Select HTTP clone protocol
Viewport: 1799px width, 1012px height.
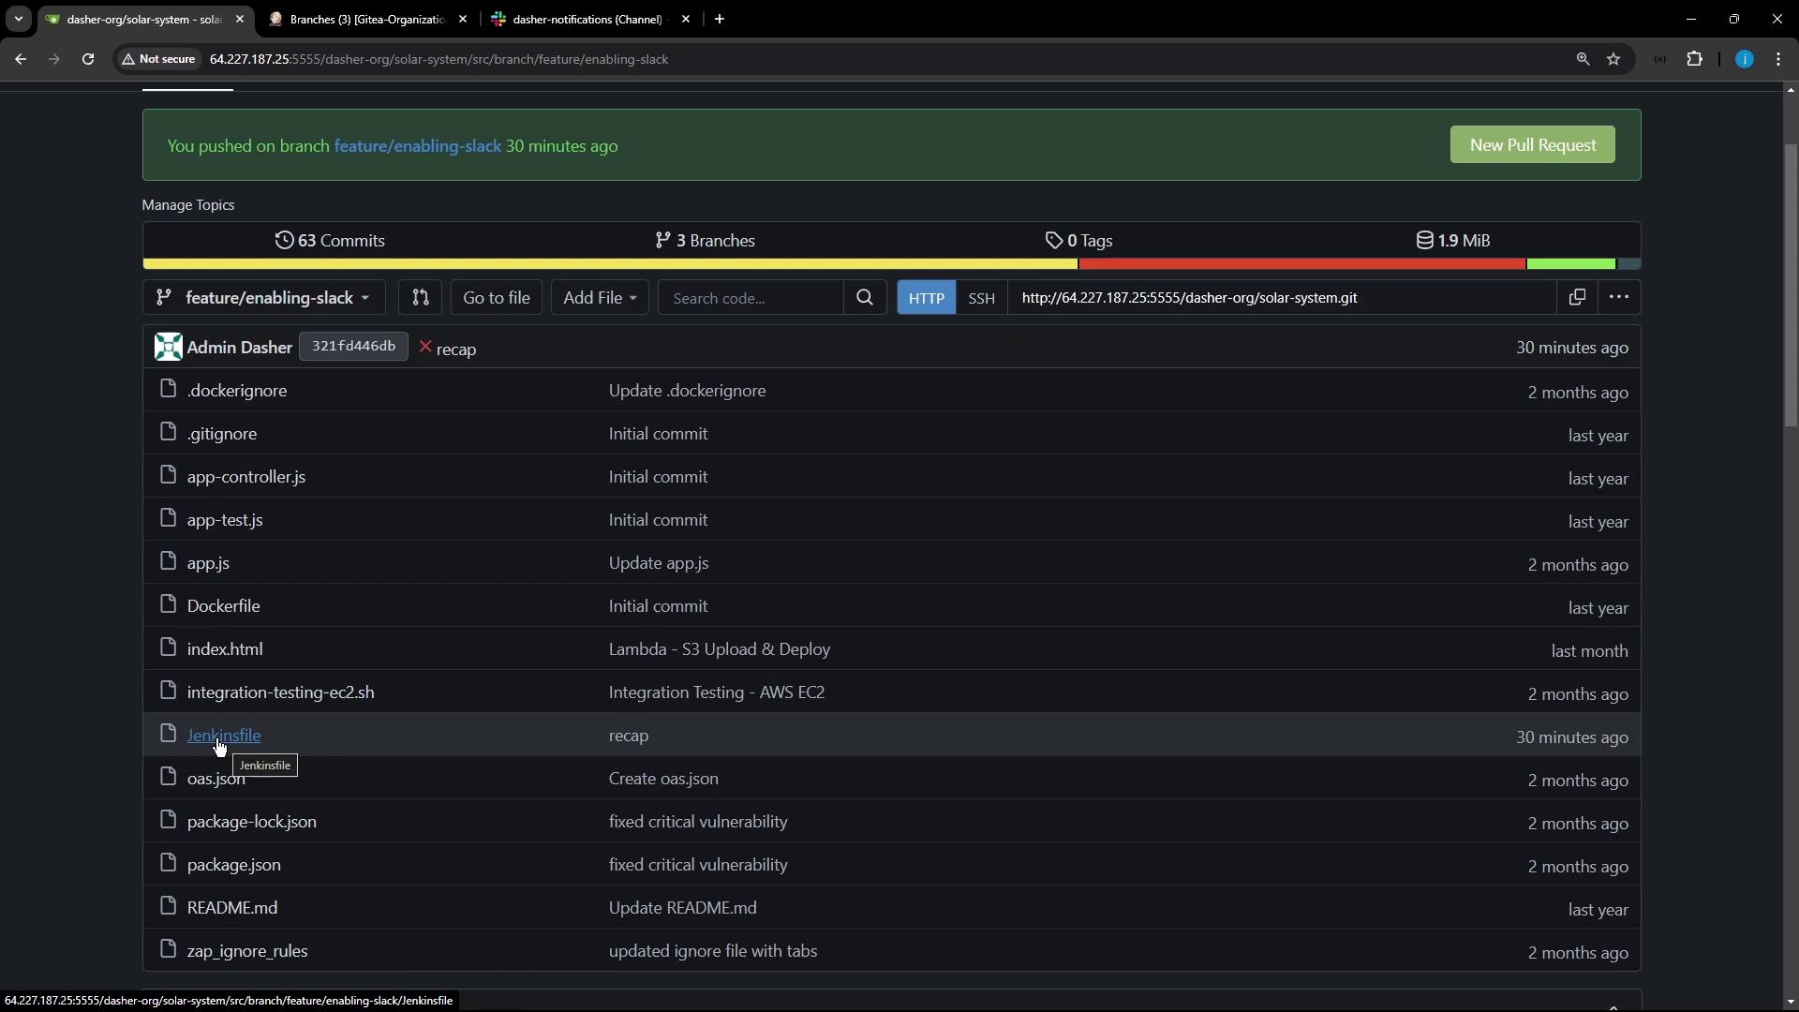click(926, 298)
